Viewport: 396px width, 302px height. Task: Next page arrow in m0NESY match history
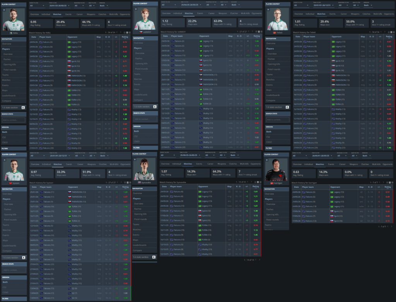(x=252, y=31)
